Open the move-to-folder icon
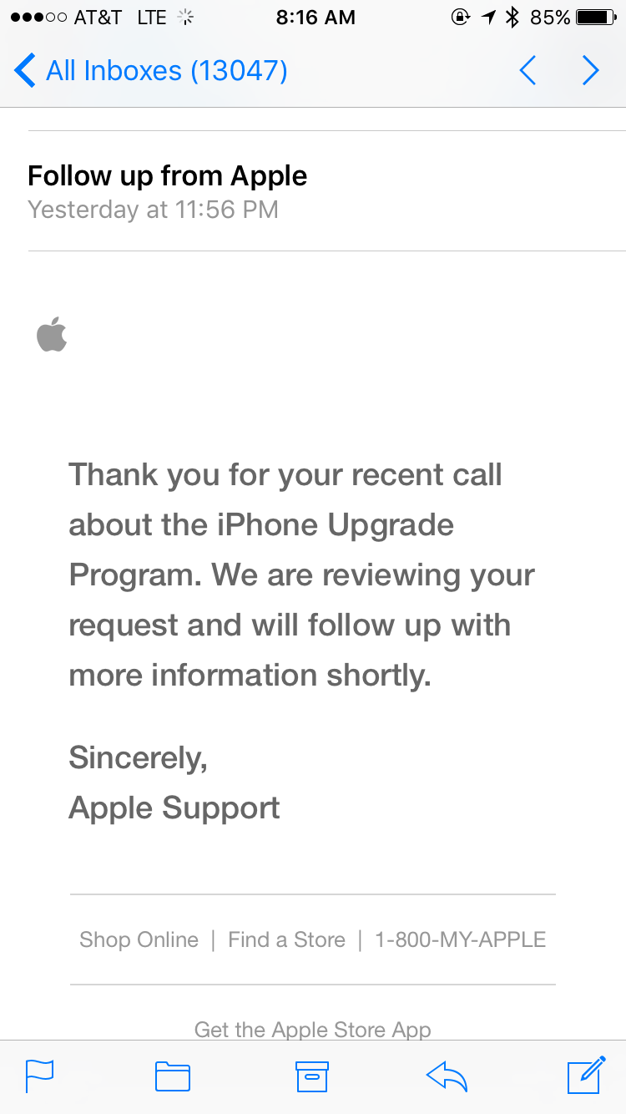 tap(173, 1076)
